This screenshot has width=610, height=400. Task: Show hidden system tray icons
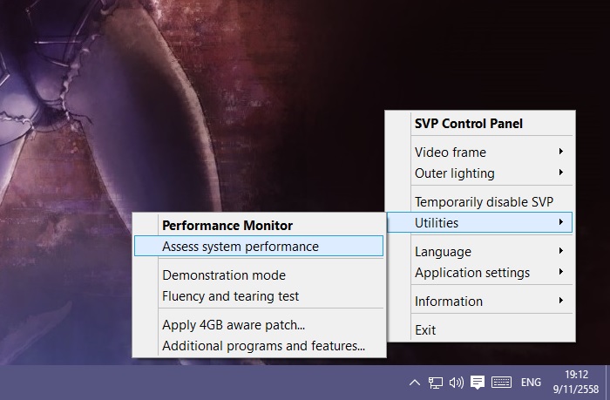pos(415,383)
